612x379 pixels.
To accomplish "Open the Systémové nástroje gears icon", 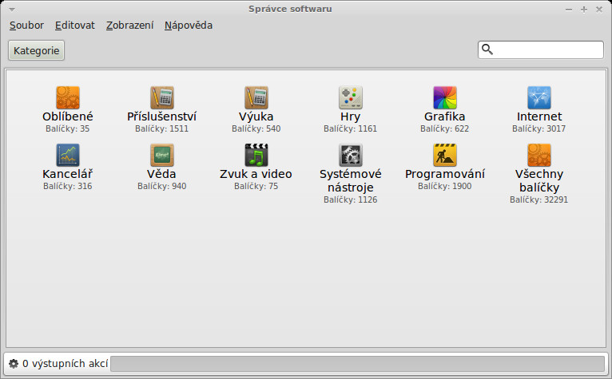I will click(351, 155).
